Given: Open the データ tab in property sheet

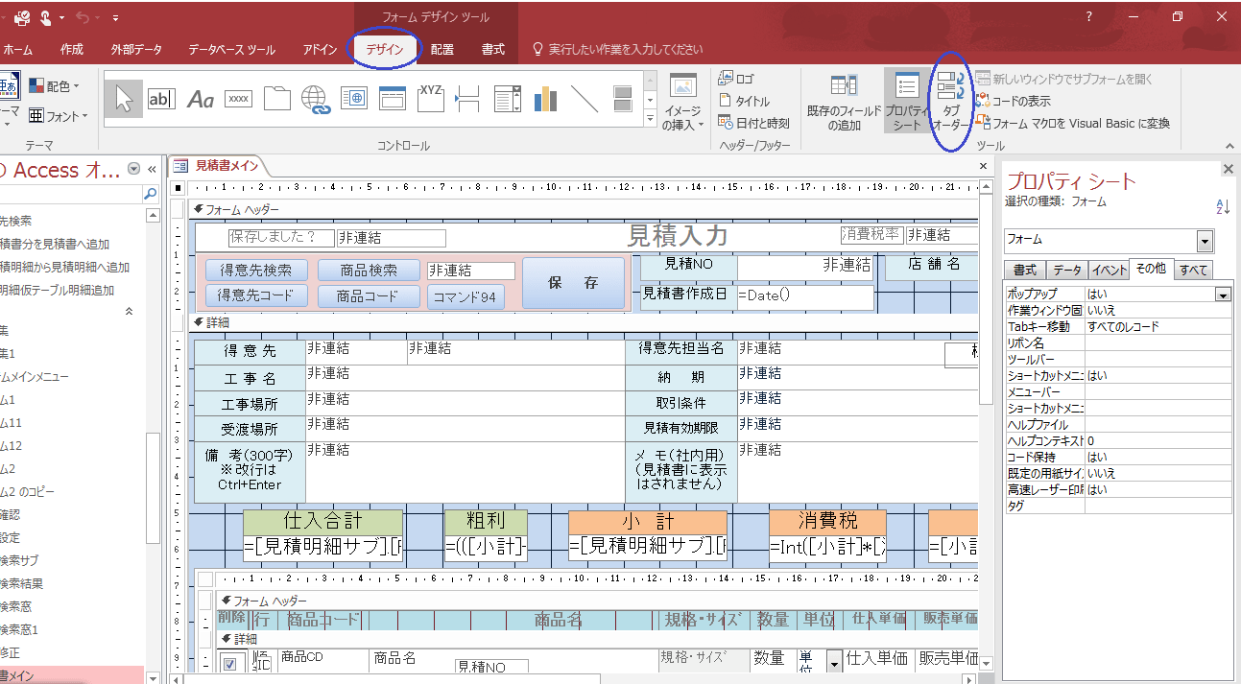Looking at the screenshot, I should pyautogui.click(x=1065, y=271).
